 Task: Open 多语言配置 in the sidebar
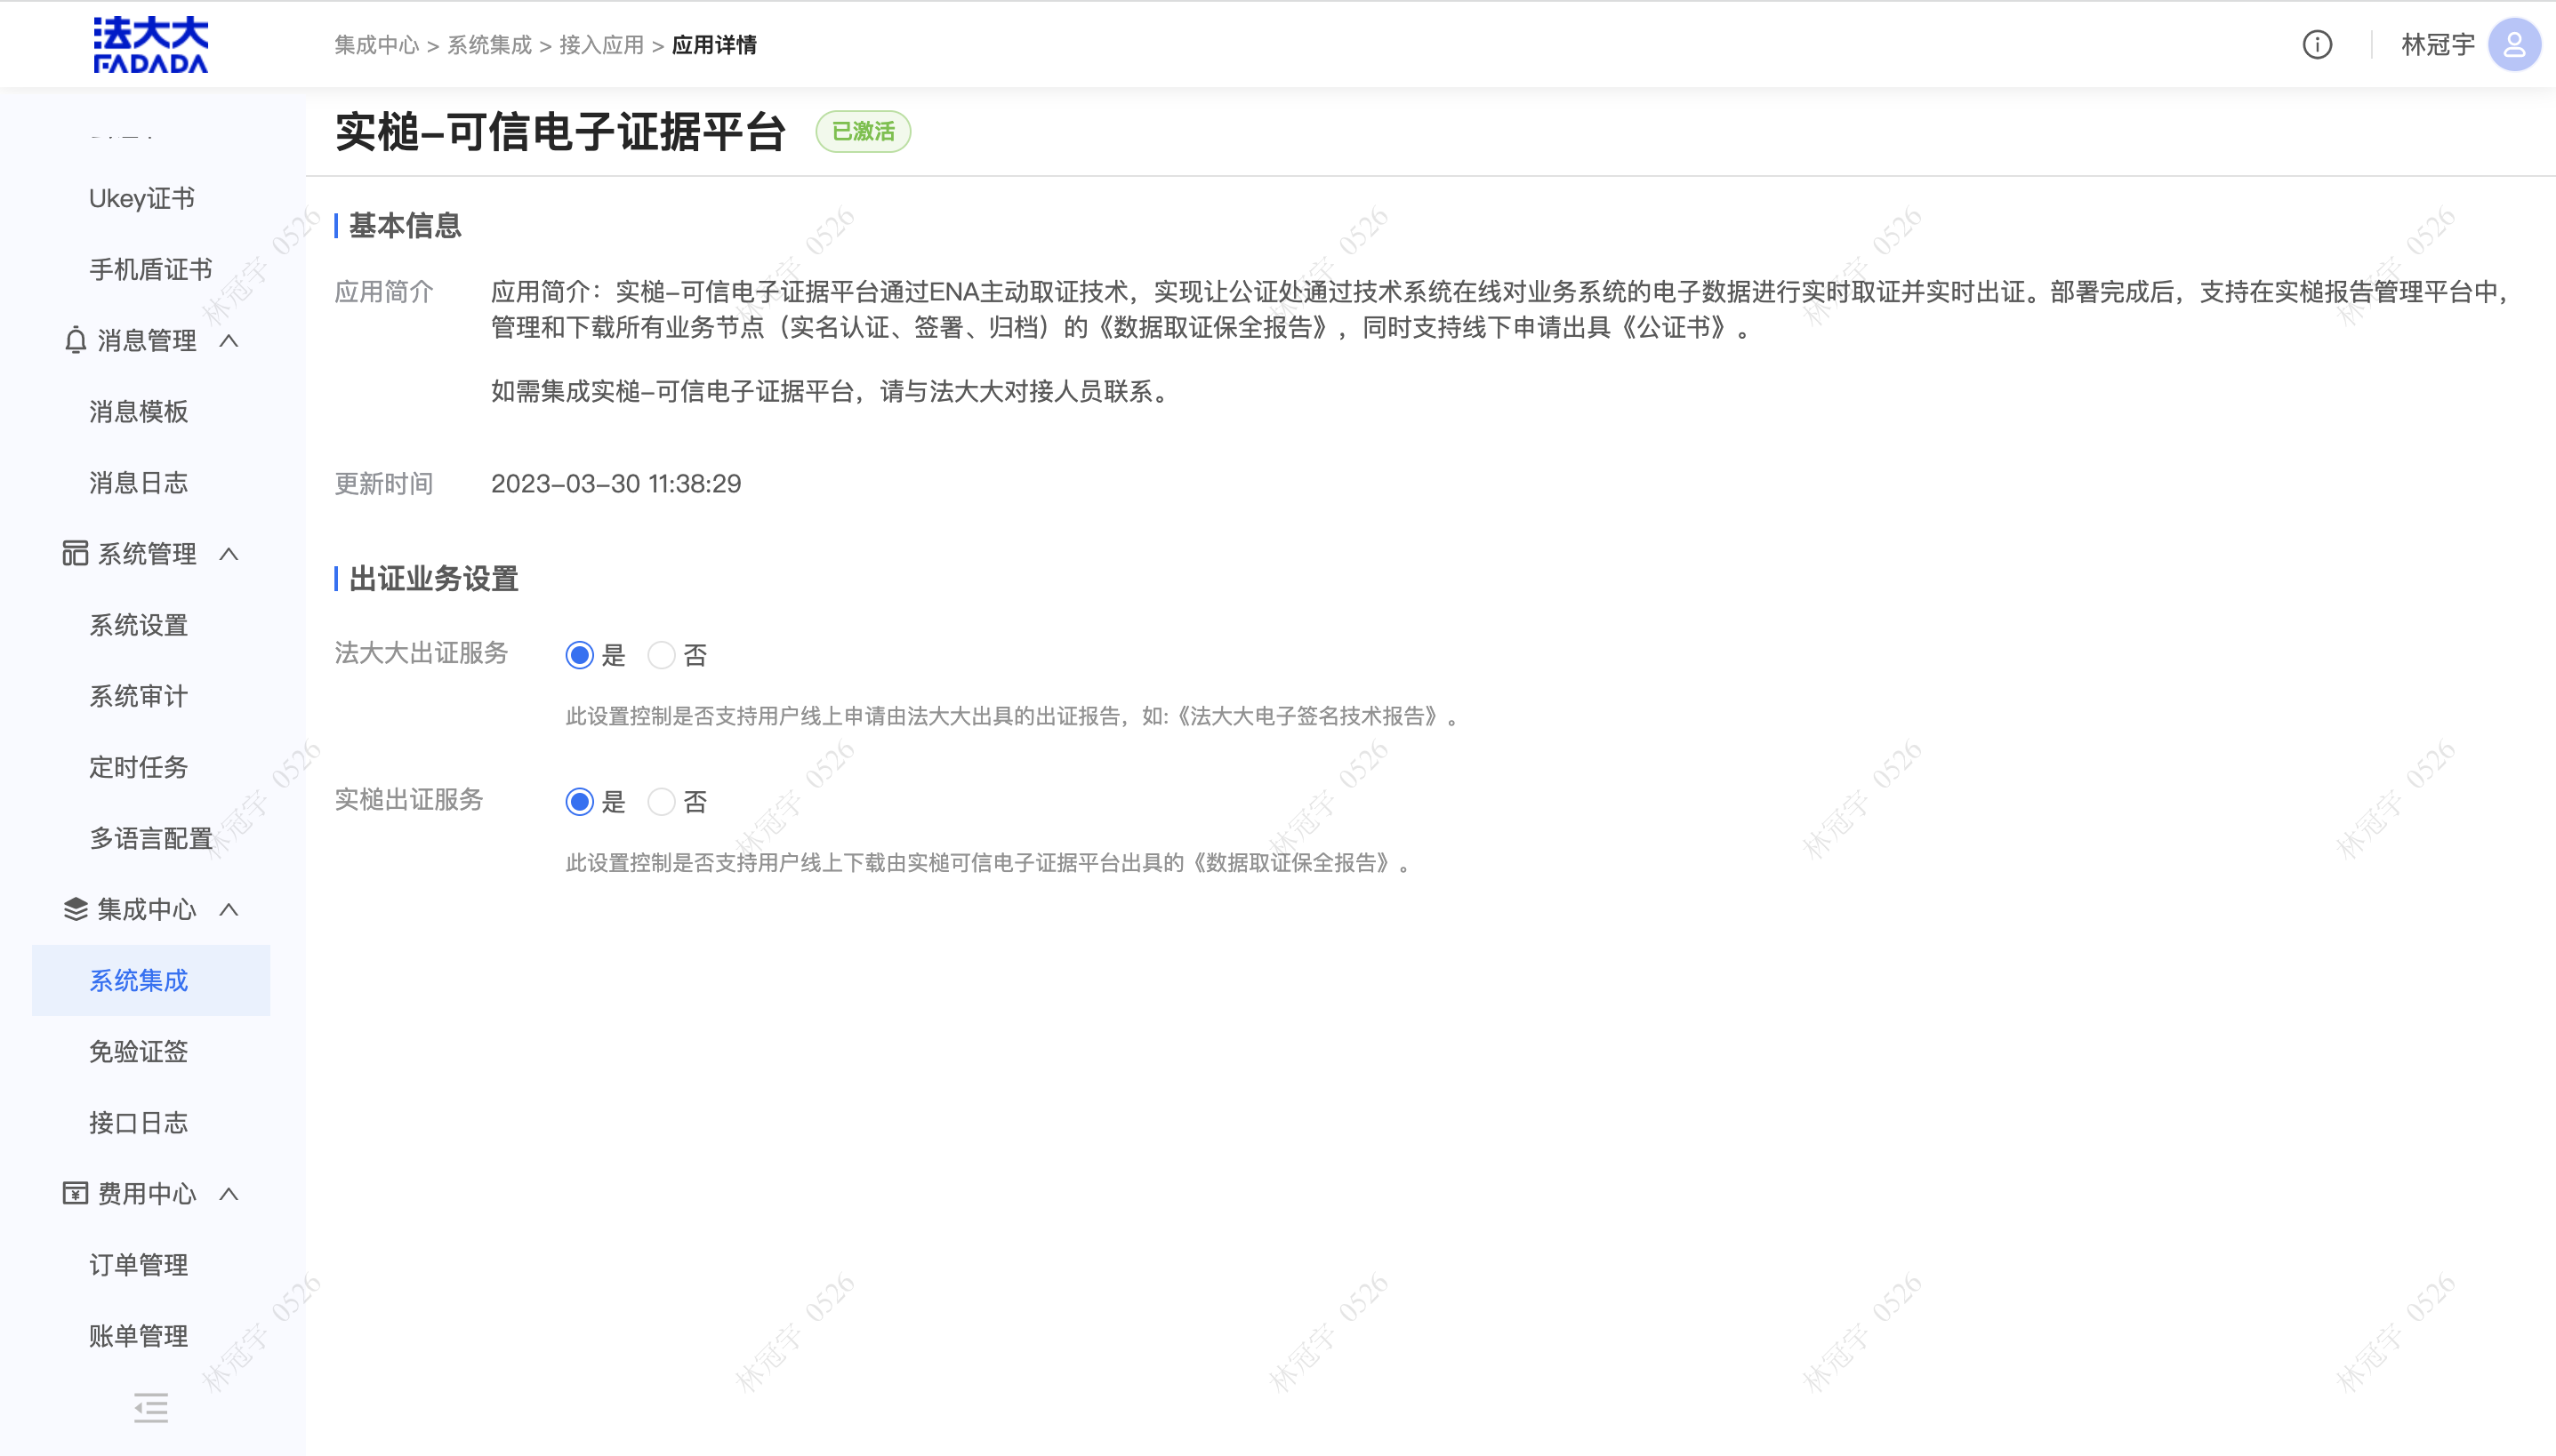point(151,838)
